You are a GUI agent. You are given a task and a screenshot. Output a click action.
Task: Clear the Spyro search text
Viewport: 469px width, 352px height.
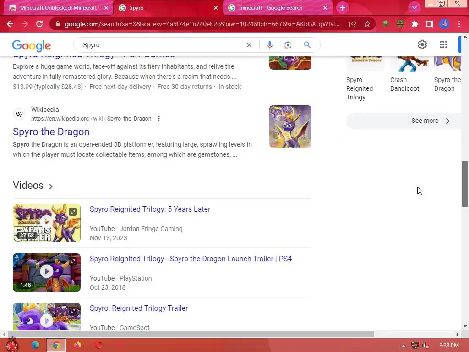pyautogui.click(x=249, y=45)
